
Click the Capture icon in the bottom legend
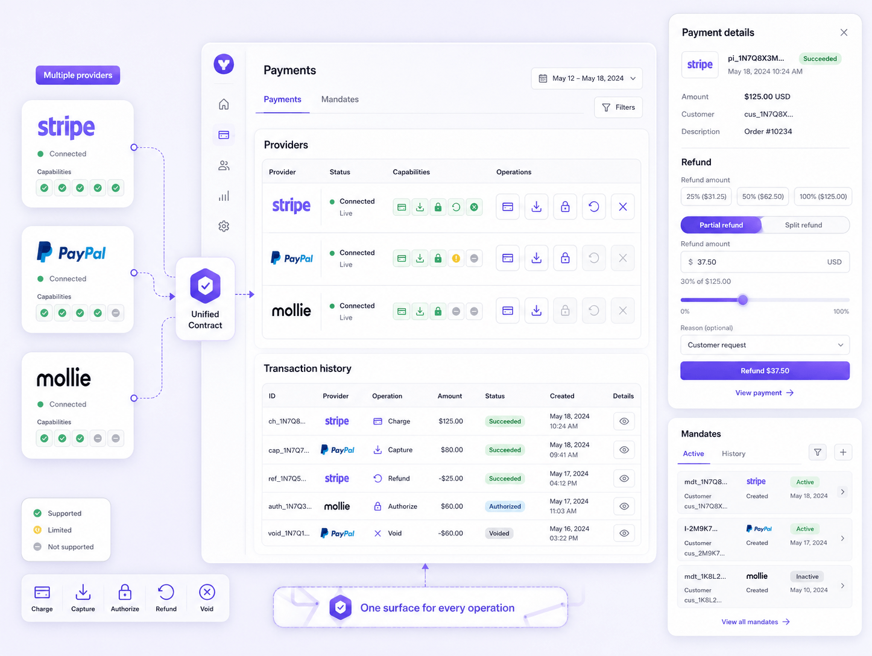click(83, 592)
